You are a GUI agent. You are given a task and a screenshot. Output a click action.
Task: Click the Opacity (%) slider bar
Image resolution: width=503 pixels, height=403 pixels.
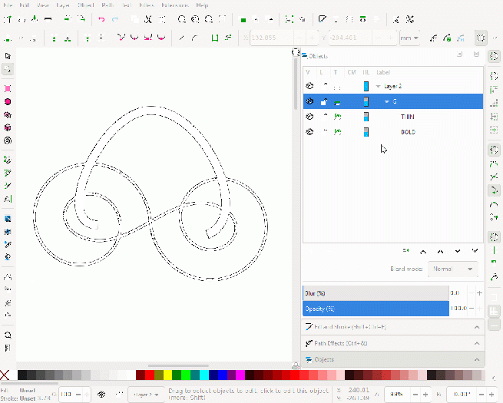pos(375,309)
